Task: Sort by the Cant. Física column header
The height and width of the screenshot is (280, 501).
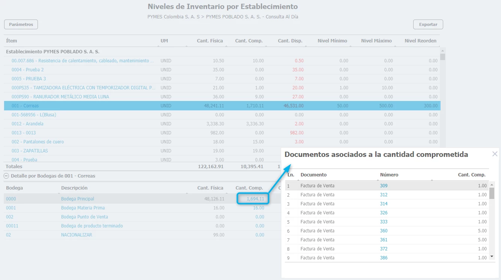Action: (x=210, y=41)
